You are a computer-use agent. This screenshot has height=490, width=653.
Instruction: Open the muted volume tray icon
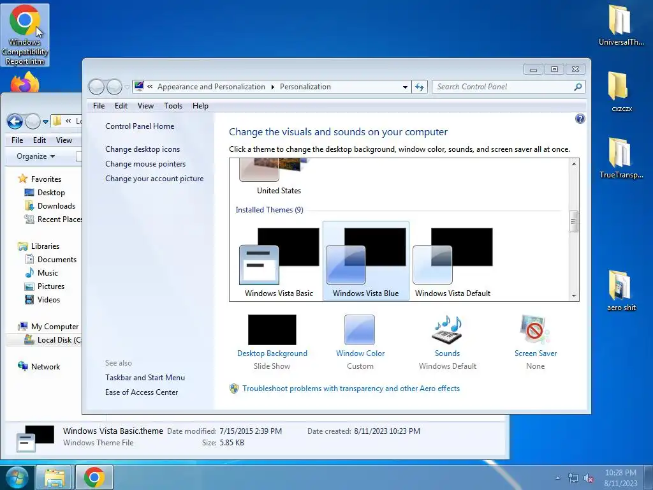(x=589, y=478)
